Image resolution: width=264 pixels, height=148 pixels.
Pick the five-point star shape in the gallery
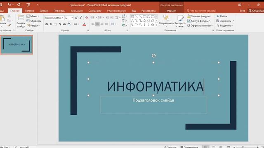coord(153,25)
